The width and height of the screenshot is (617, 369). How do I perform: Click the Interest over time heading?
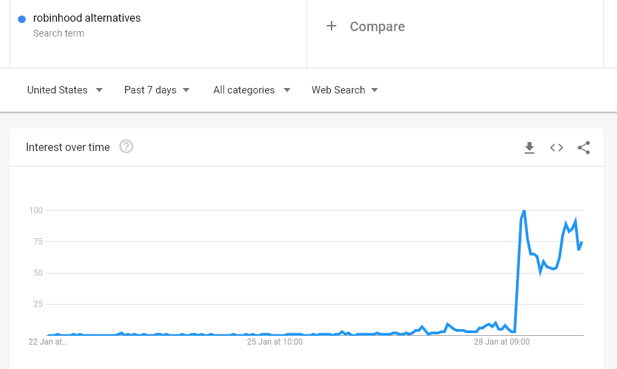(68, 147)
